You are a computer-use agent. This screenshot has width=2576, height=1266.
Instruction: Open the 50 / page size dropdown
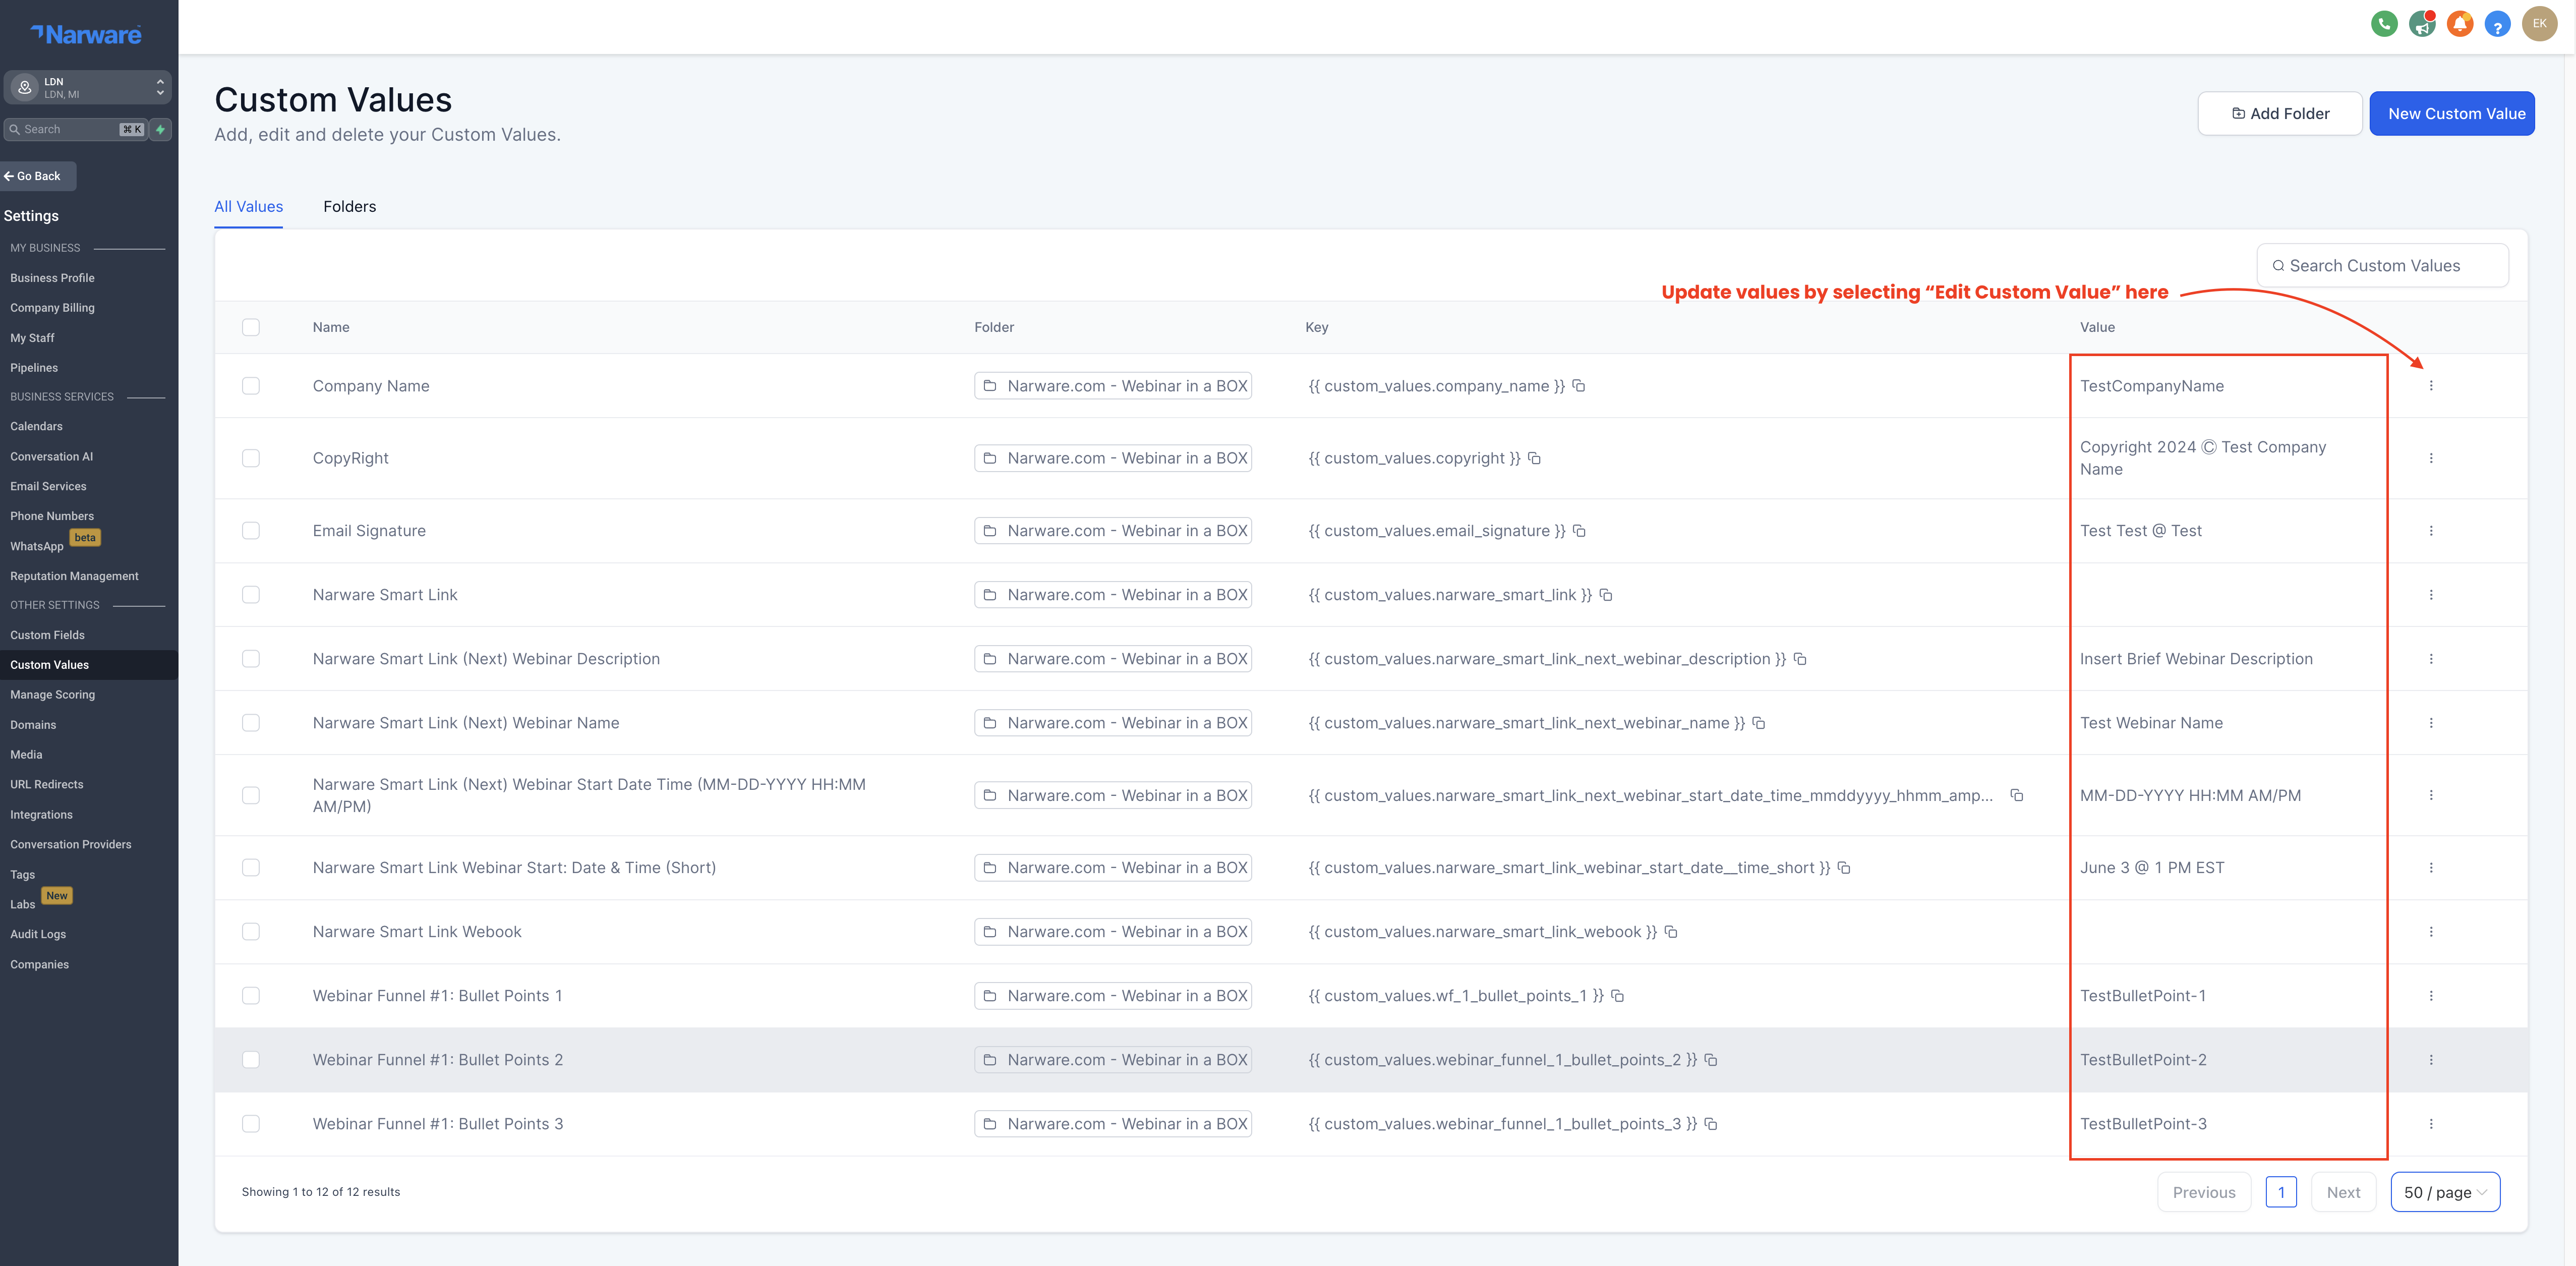[2445, 1192]
